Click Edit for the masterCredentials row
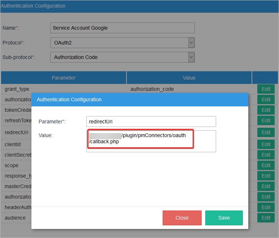 pos(266,186)
